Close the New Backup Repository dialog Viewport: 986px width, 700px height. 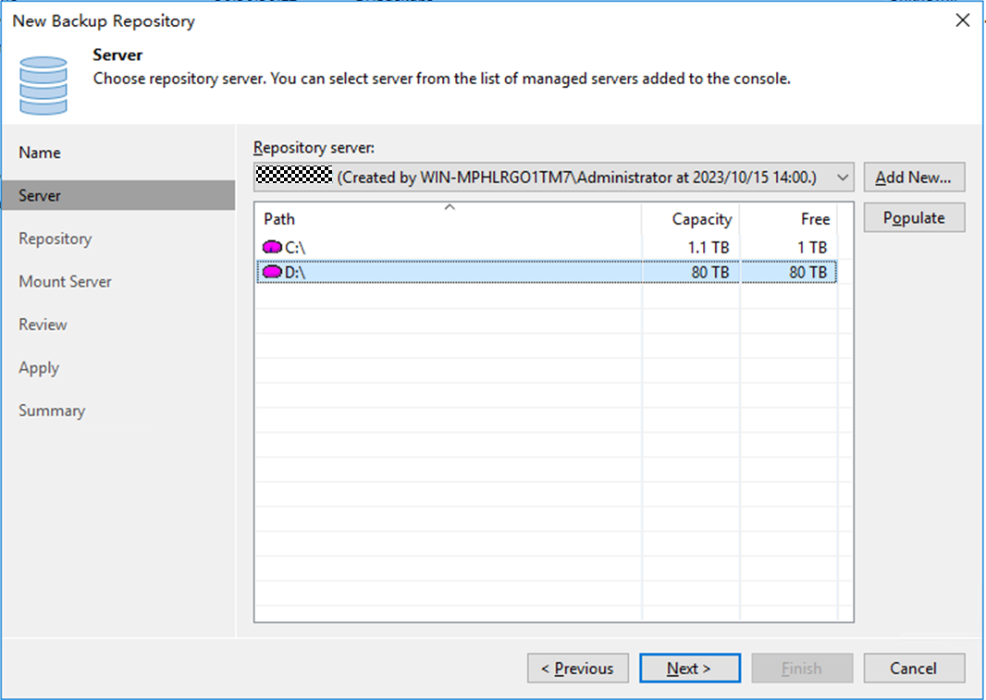pyautogui.click(x=962, y=20)
